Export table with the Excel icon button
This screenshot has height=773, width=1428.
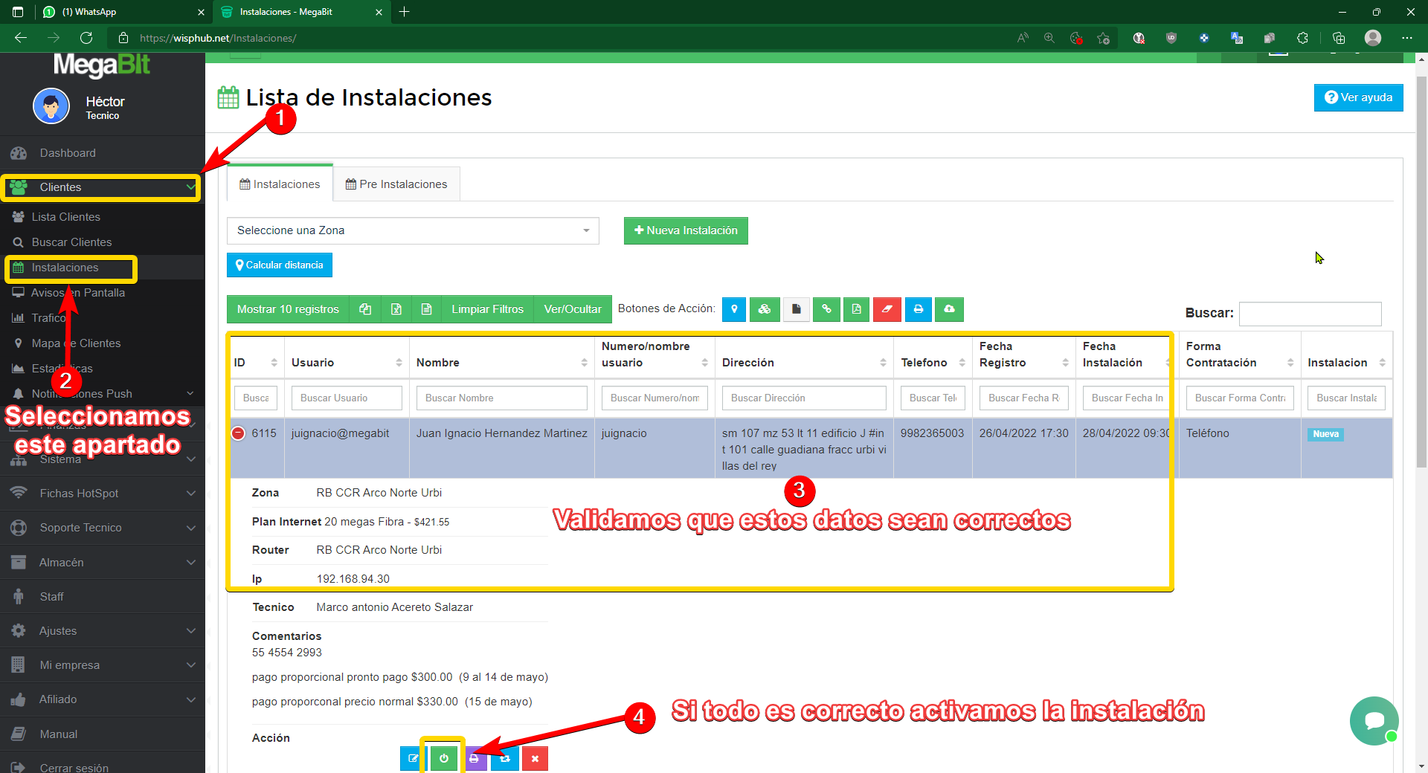pyautogui.click(x=396, y=309)
